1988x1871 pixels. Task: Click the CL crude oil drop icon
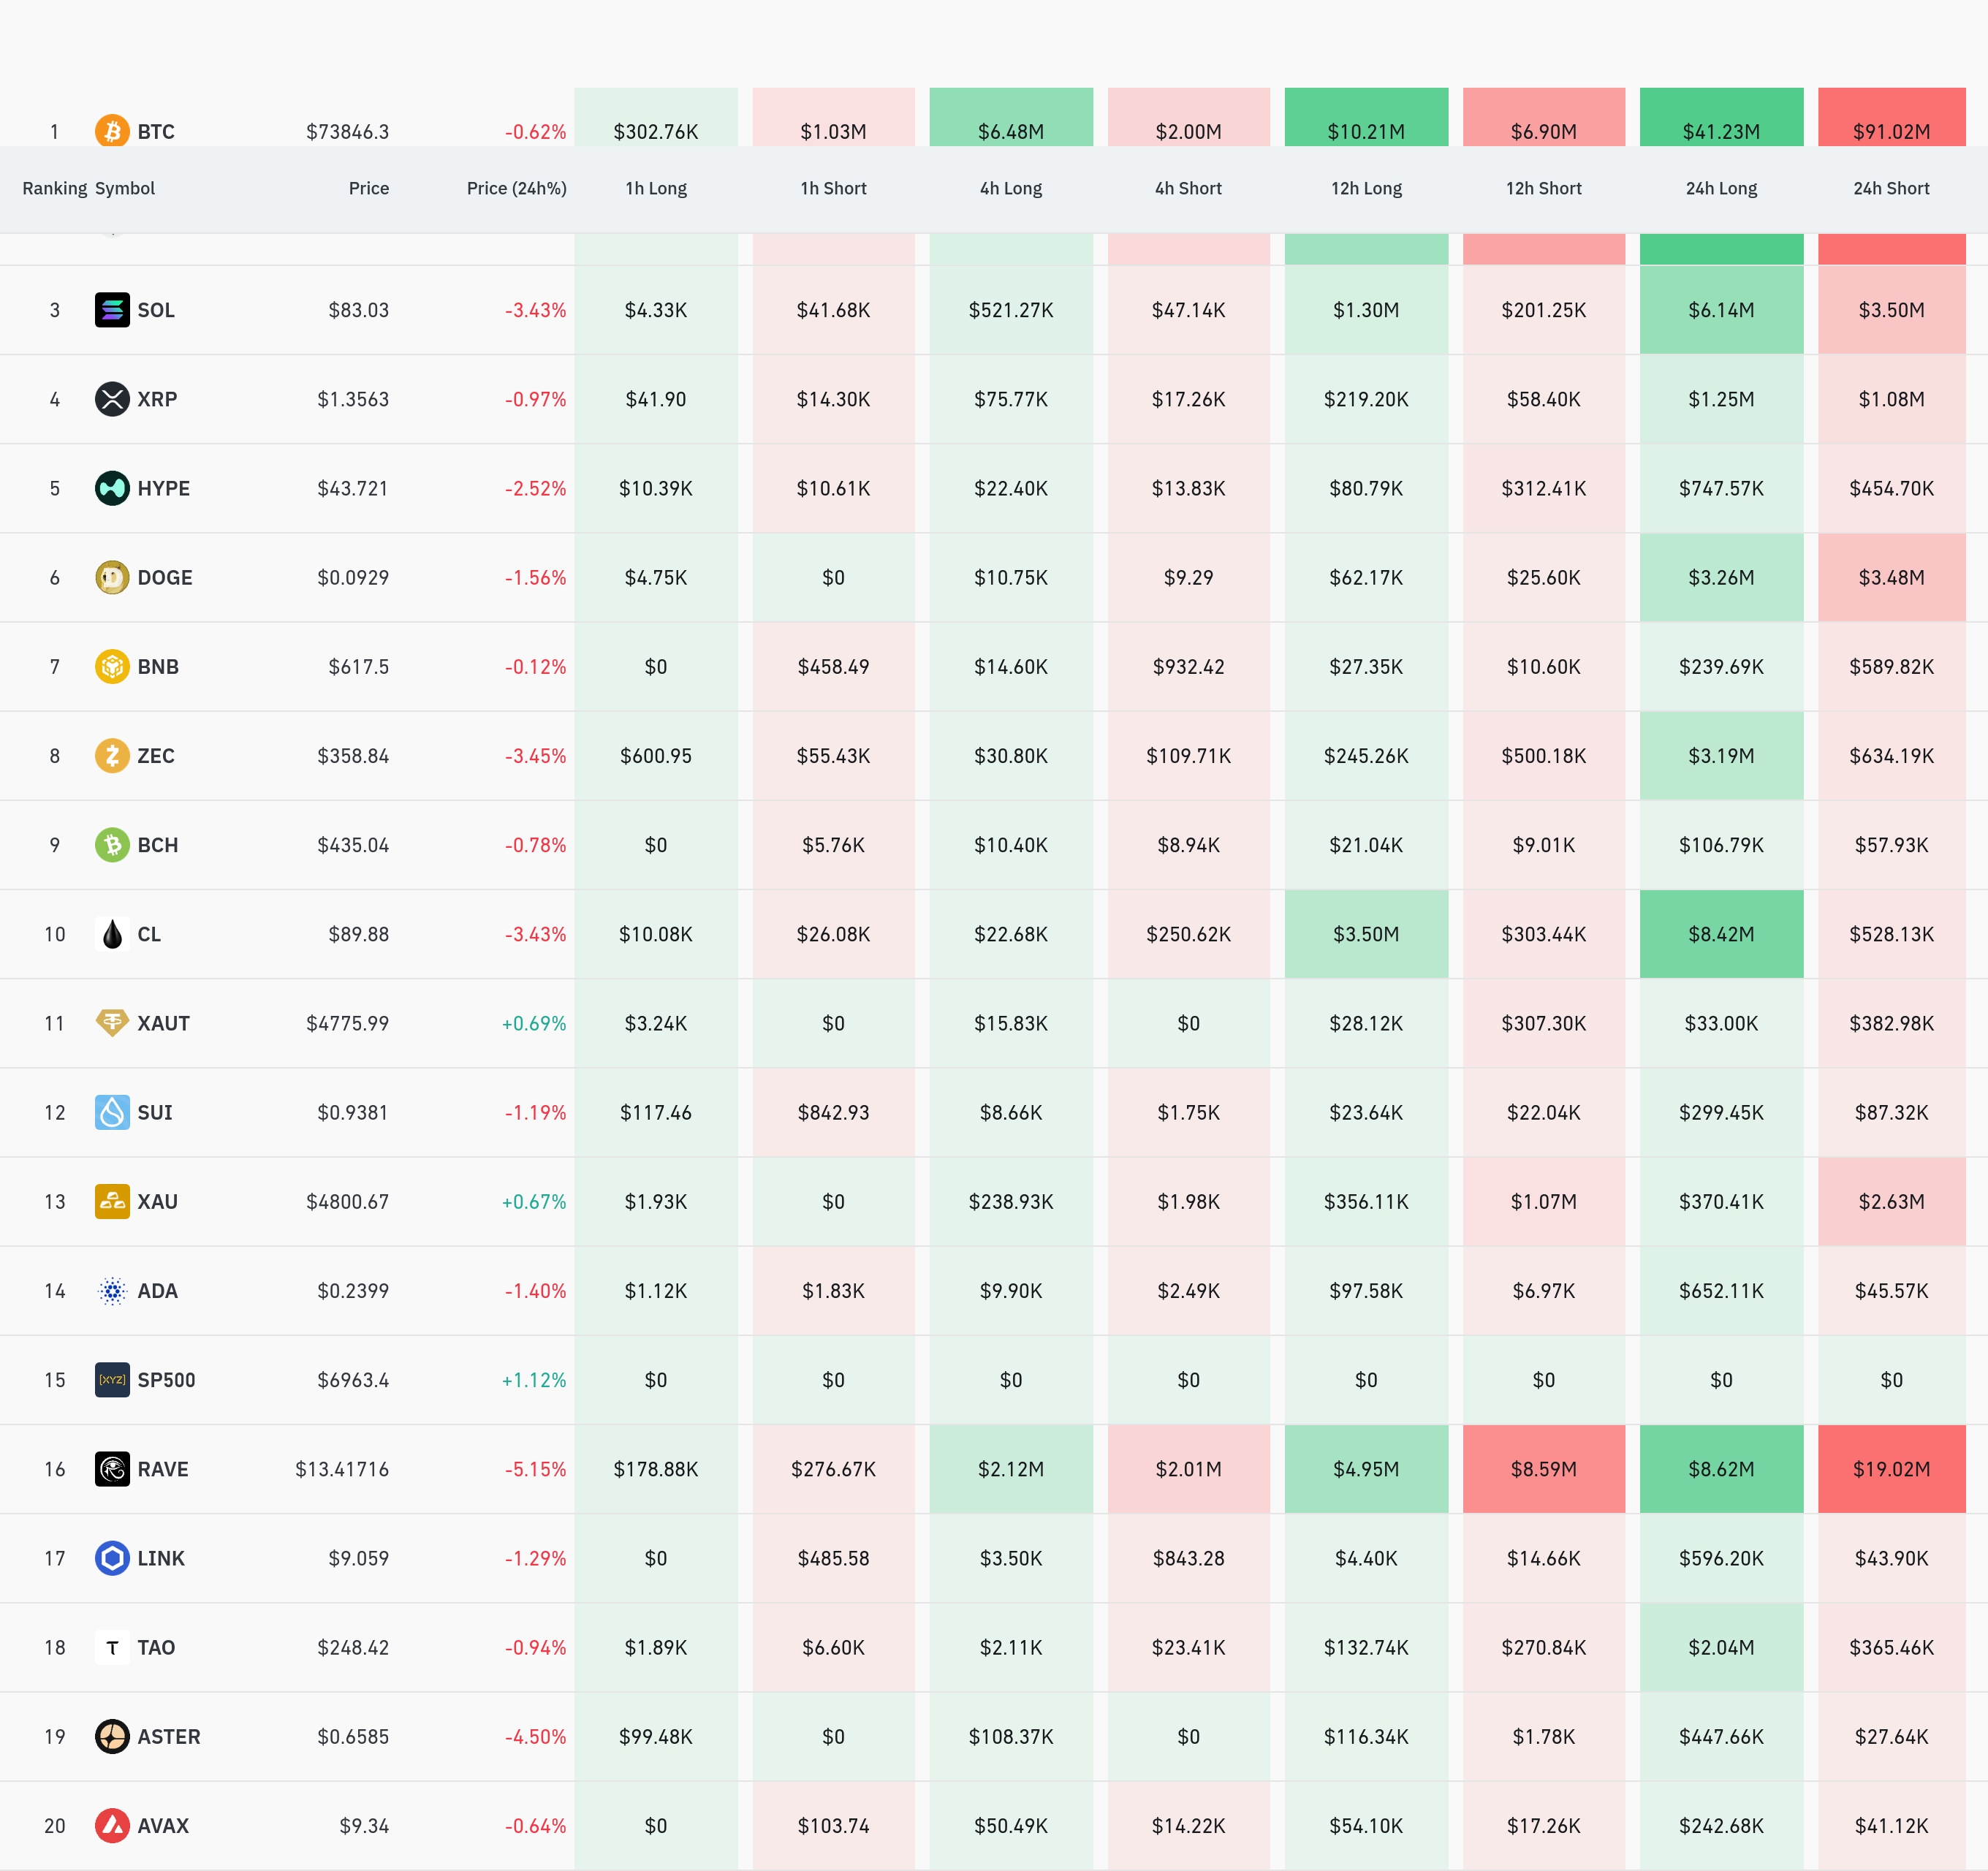[x=112, y=934]
